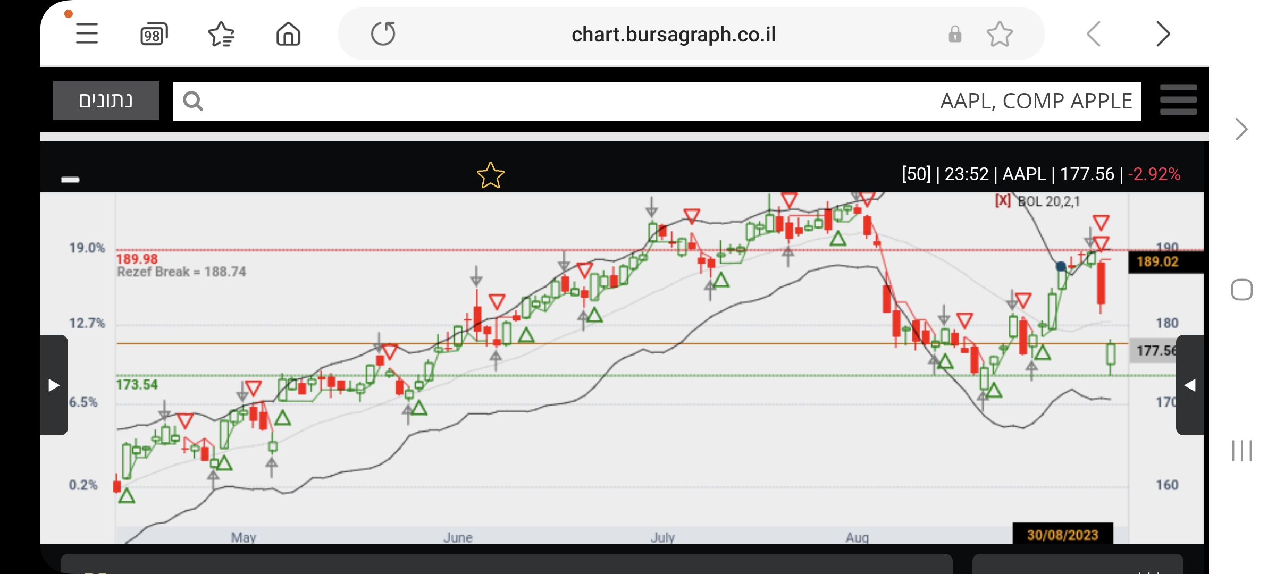Viewport: 1276px width, 574px height.
Task: Open the bookmarks list star icon
Action: click(x=221, y=35)
